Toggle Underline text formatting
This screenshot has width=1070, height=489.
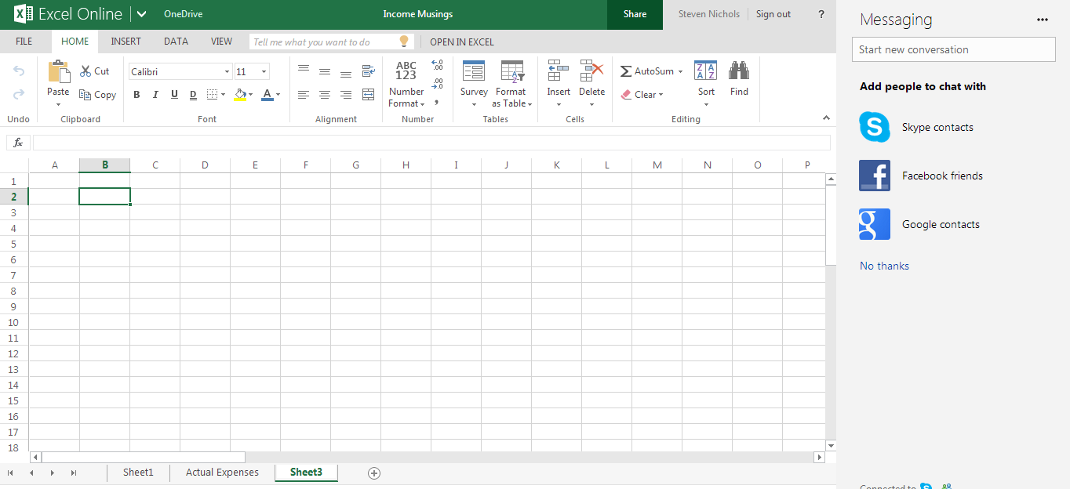point(173,95)
